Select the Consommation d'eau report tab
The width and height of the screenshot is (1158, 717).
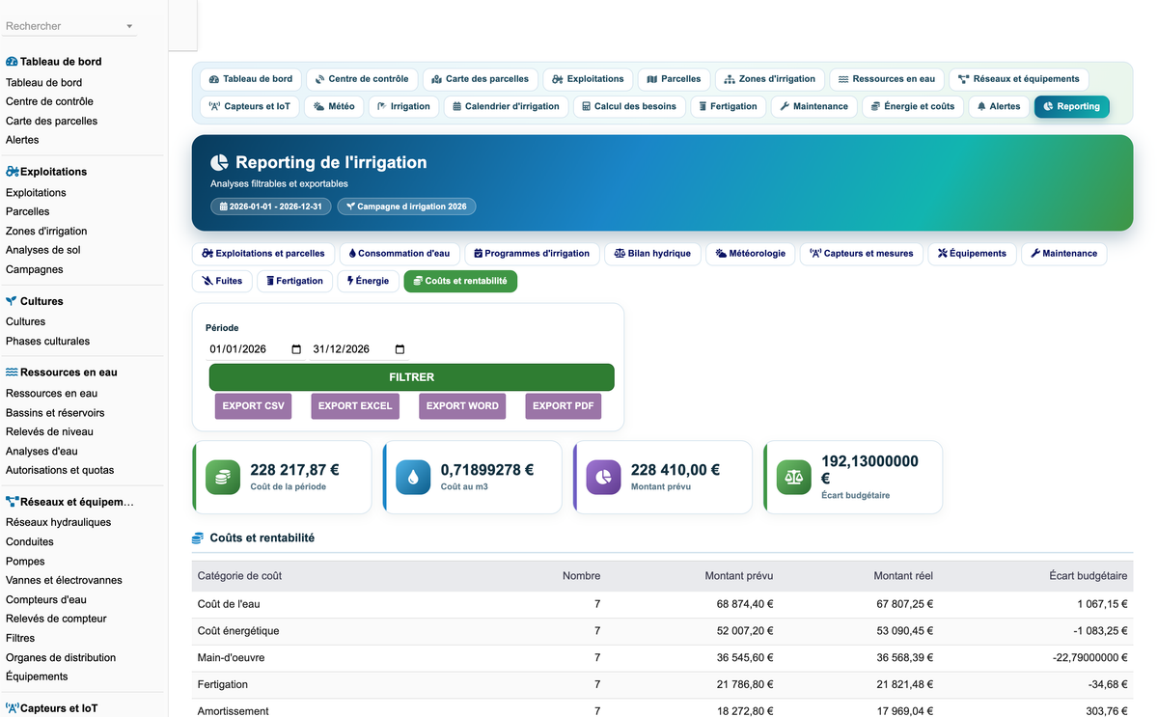[400, 254]
